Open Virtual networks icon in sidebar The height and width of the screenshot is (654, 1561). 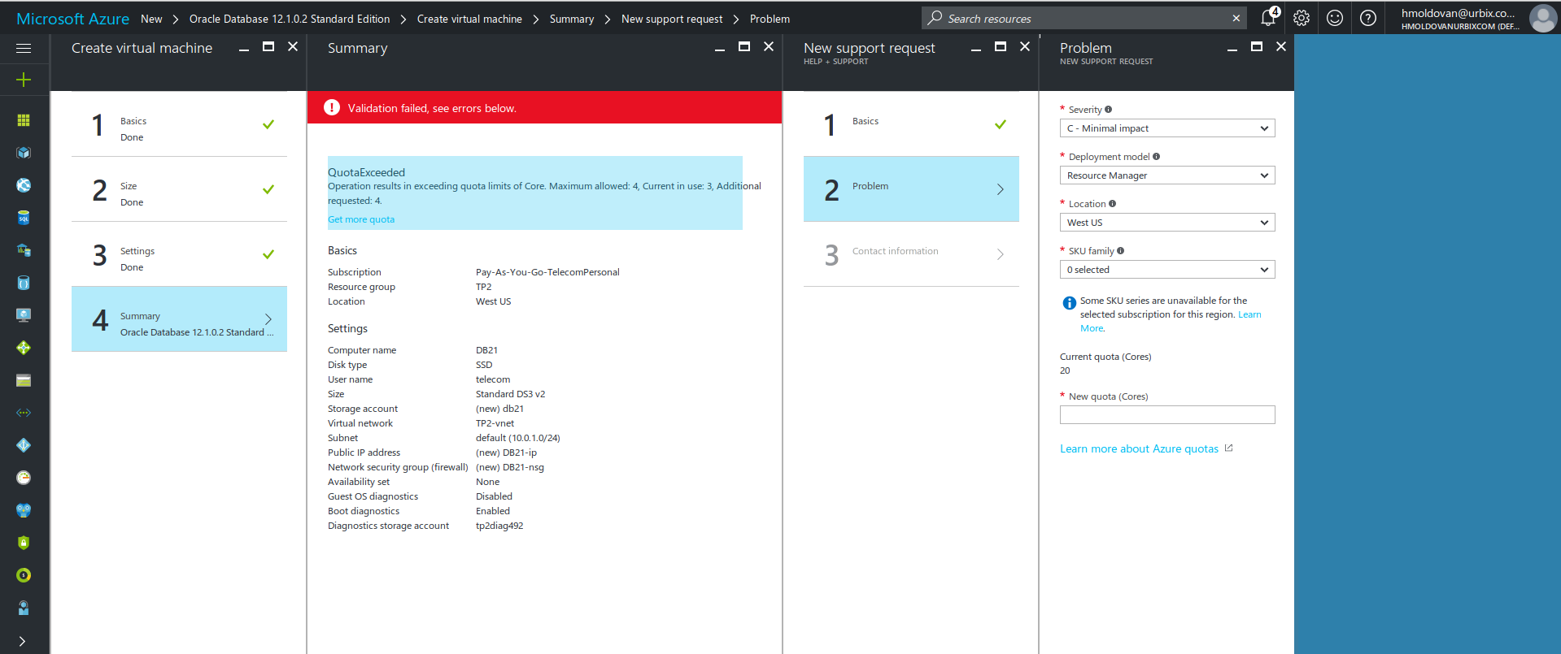(x=24, y=413)
